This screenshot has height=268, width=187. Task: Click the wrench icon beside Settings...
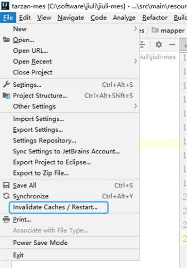7,85
